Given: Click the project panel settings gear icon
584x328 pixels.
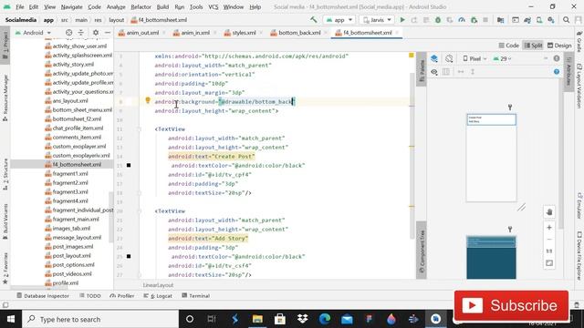Looking at the screenshot, I should 96,33.
